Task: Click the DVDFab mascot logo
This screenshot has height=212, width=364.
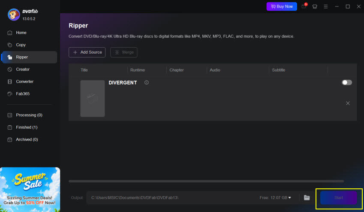Action: [x=14, y=15]
